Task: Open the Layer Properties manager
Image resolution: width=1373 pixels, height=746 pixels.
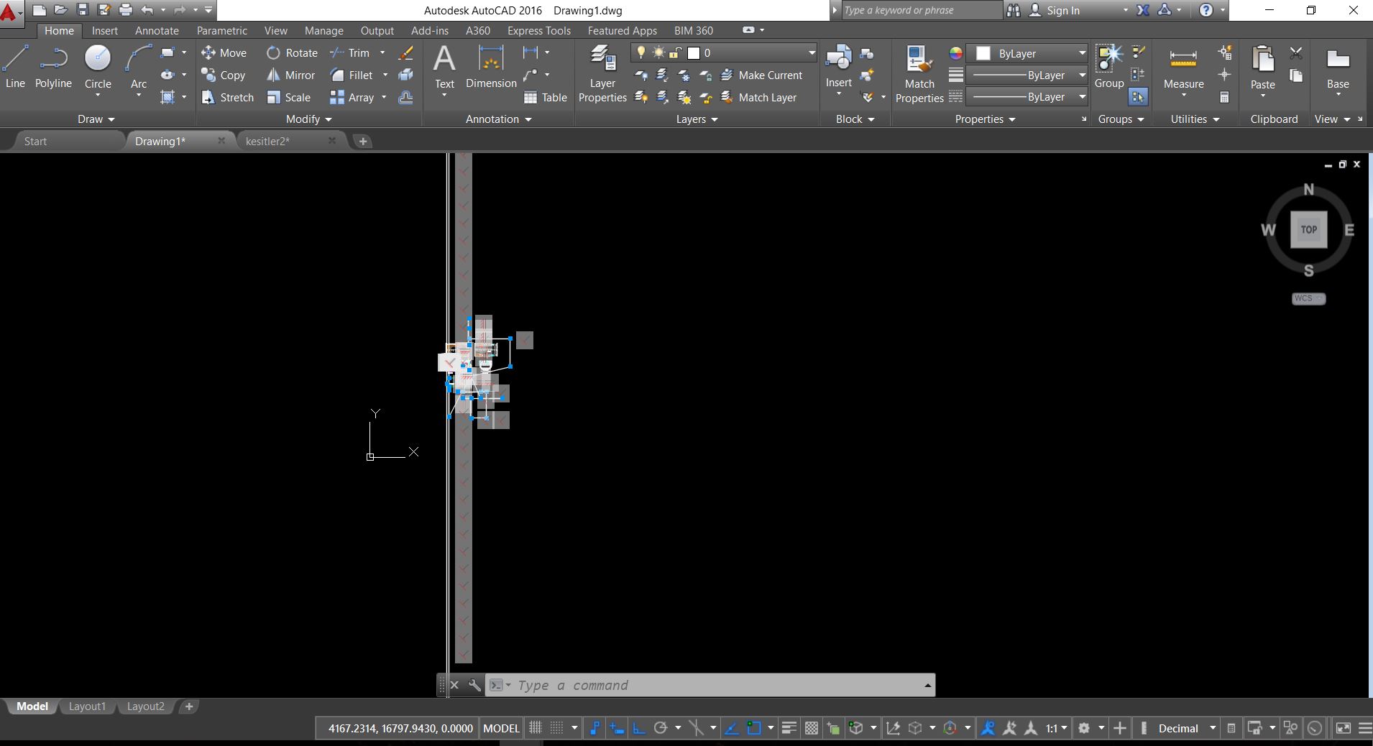Action: (602, 73)
